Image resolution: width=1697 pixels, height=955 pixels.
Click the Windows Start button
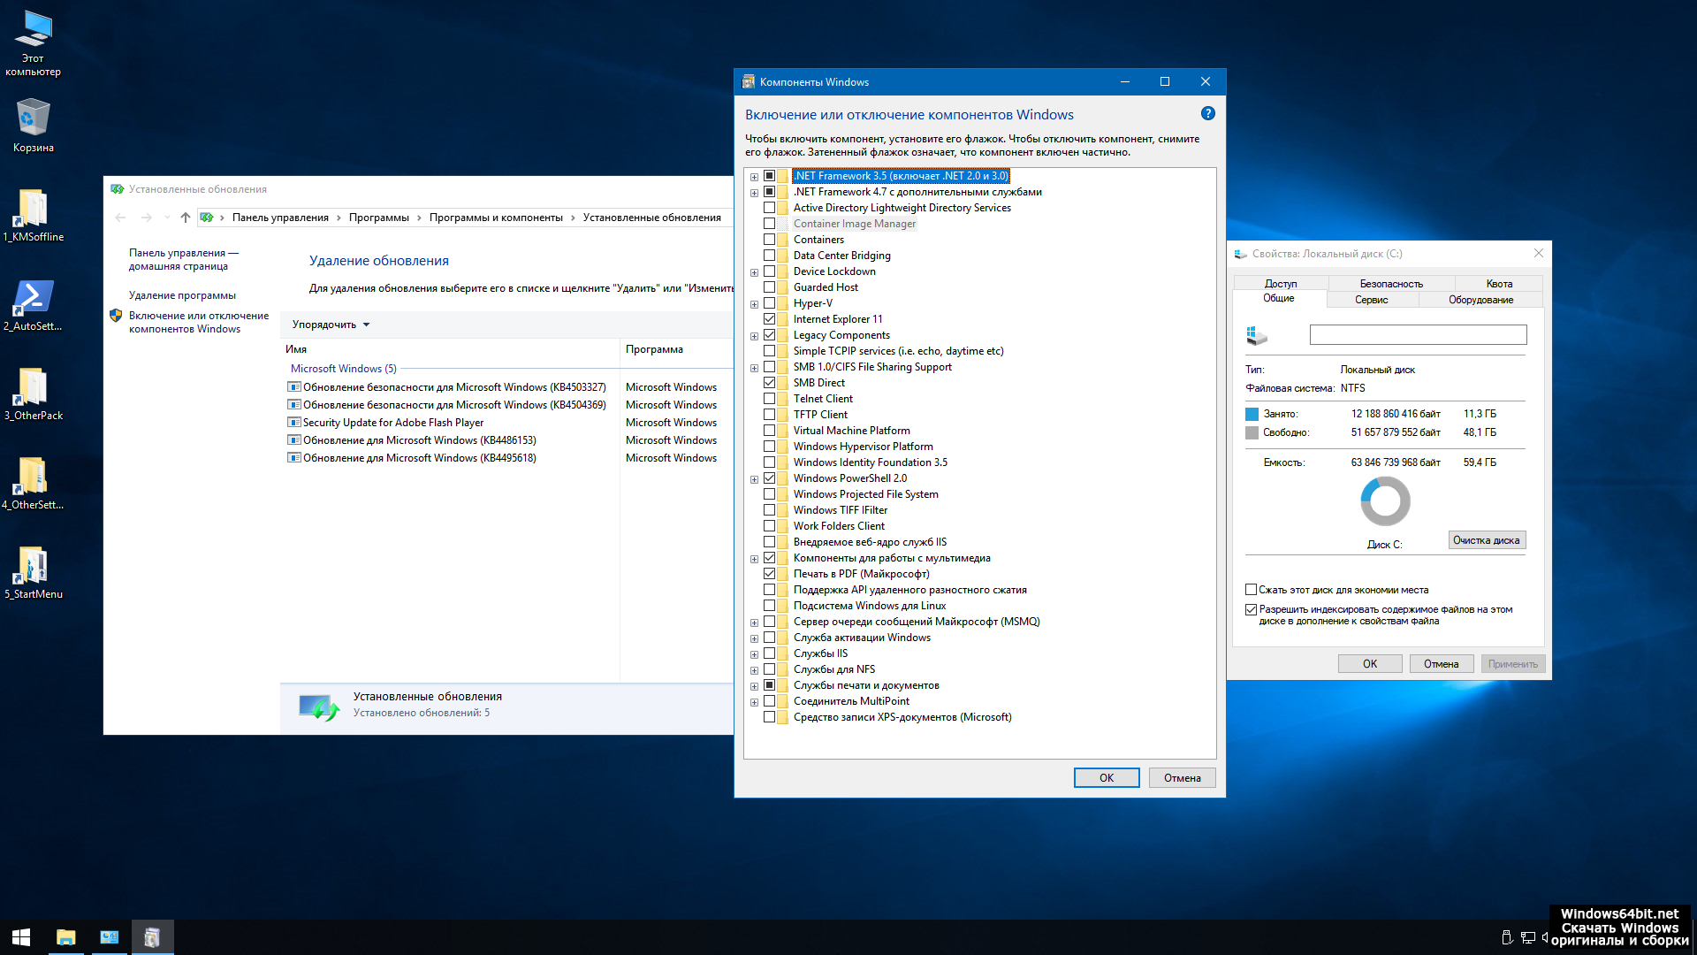[21, 936]
